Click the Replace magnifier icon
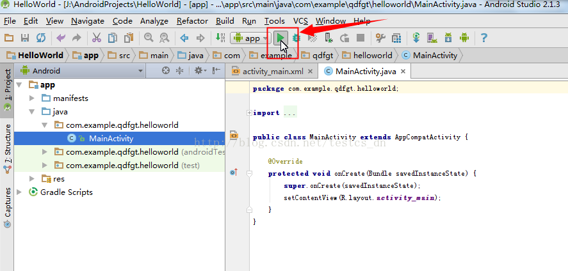The image size is (568, 271). 165,38
